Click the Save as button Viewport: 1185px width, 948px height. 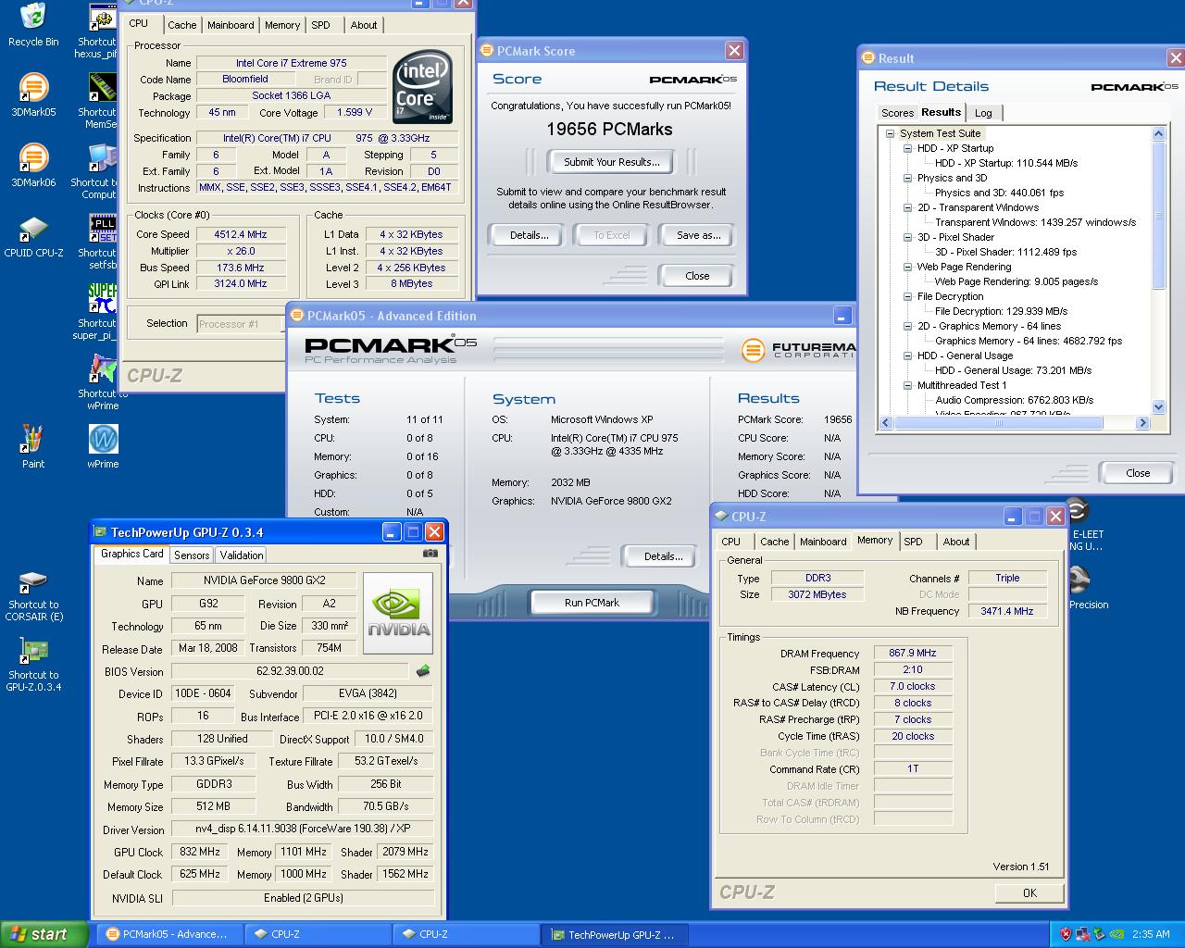[x=698, y=235]
